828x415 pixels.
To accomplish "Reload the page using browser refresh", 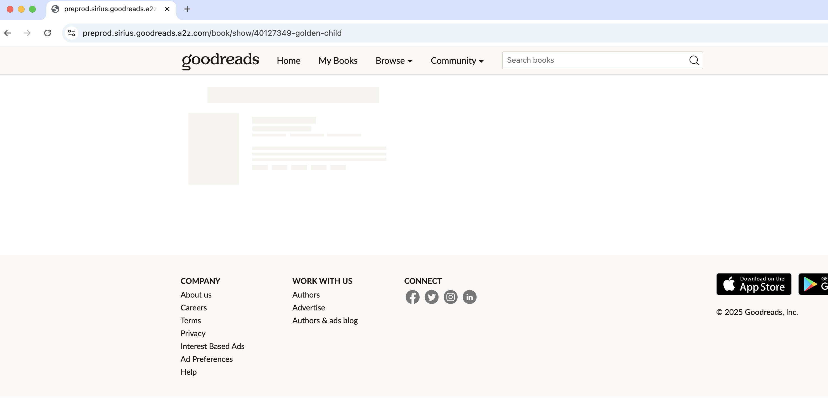I will (48, 33).
